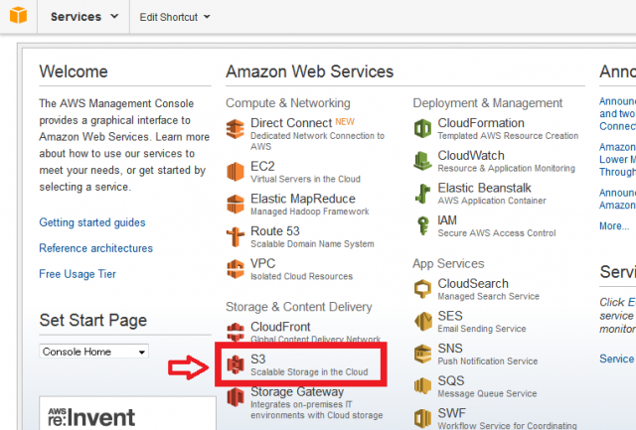Click 'AWS Application Container' description
Image resolution: width=636 pixels, height=430 pixels.
pos(492,201)
